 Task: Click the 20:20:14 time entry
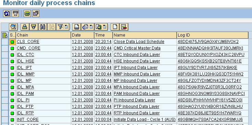[x=103, y=42]
